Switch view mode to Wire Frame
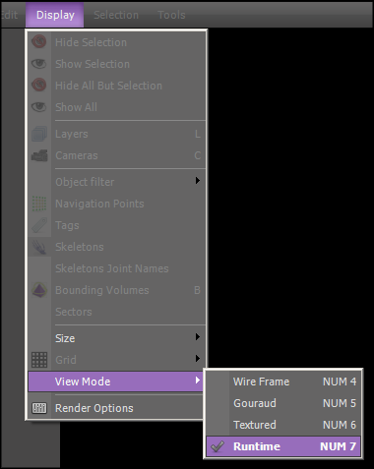The width and height of the screenshot is (374, 469). point(283,381)
